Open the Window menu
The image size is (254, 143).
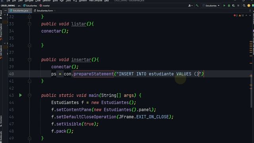click(83, 1)
